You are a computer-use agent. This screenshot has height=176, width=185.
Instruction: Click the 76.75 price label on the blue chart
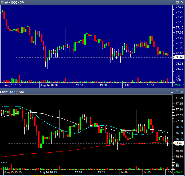pyautogui.click(x=179, y=64)
